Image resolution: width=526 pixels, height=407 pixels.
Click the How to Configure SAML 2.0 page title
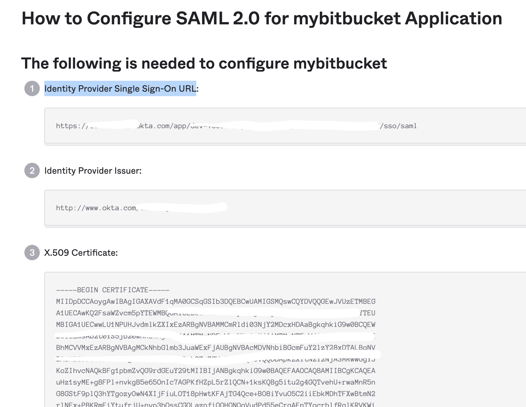(262, 18)
